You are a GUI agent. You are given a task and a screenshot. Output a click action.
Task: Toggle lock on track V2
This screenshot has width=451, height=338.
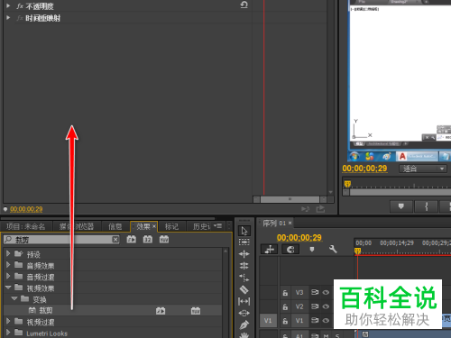coord(285,306)
